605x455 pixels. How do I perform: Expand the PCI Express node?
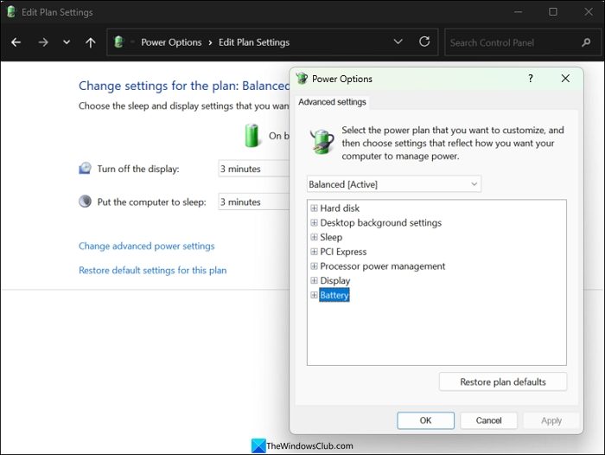(x=314, y=252)
